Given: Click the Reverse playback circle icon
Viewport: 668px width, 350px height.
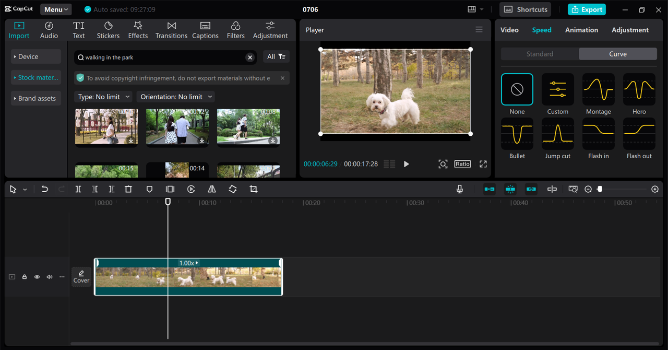Looking at the screenshot, I should (x=191, y=189).
